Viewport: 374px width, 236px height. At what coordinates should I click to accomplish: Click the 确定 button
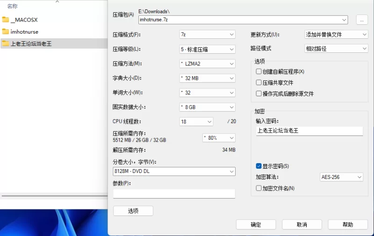(256, 225)
